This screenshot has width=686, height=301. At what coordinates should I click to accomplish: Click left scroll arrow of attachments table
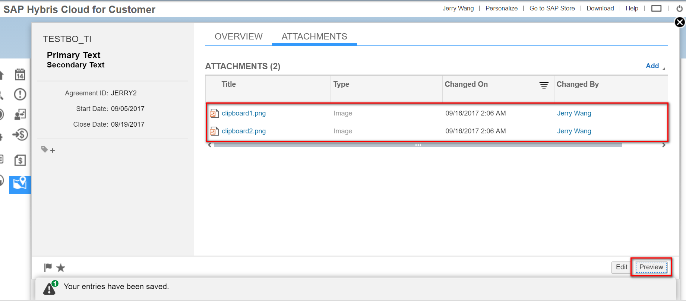click(x=210, y=145)
